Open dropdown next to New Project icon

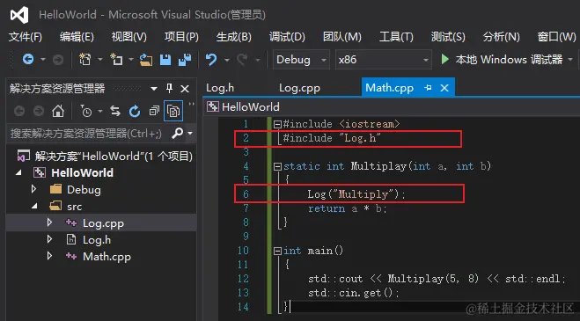(x=100, y=60)
